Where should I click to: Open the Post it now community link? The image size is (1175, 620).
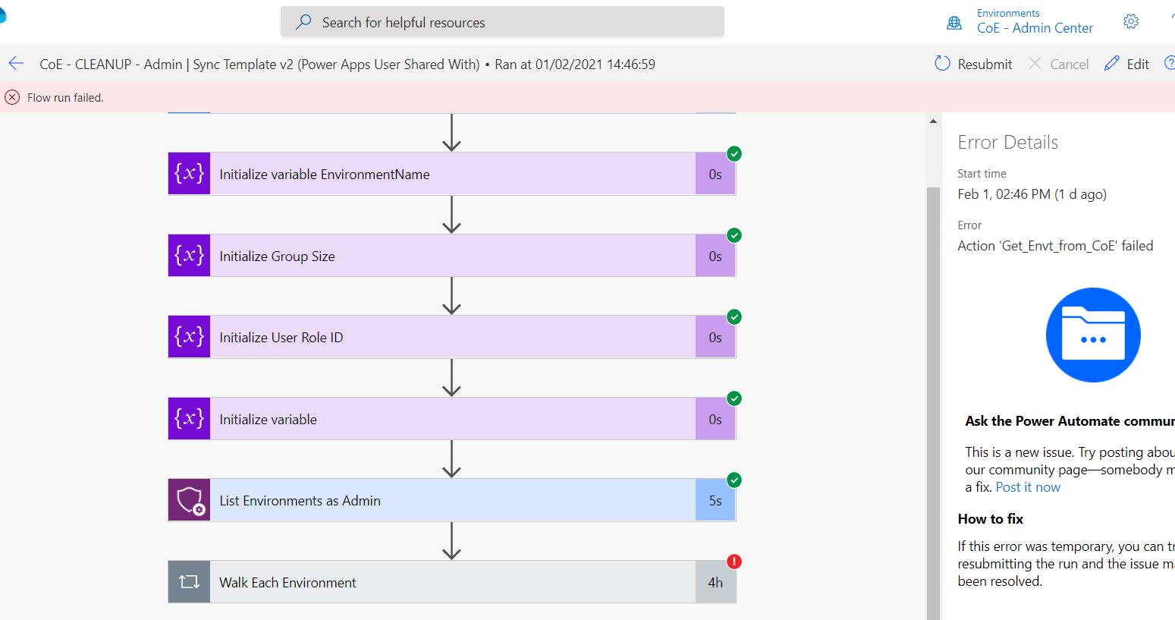pos(1027,486)
